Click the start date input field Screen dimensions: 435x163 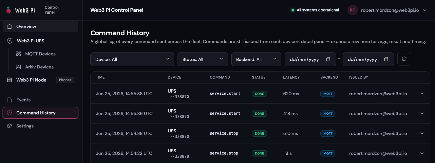coord(310,59)
